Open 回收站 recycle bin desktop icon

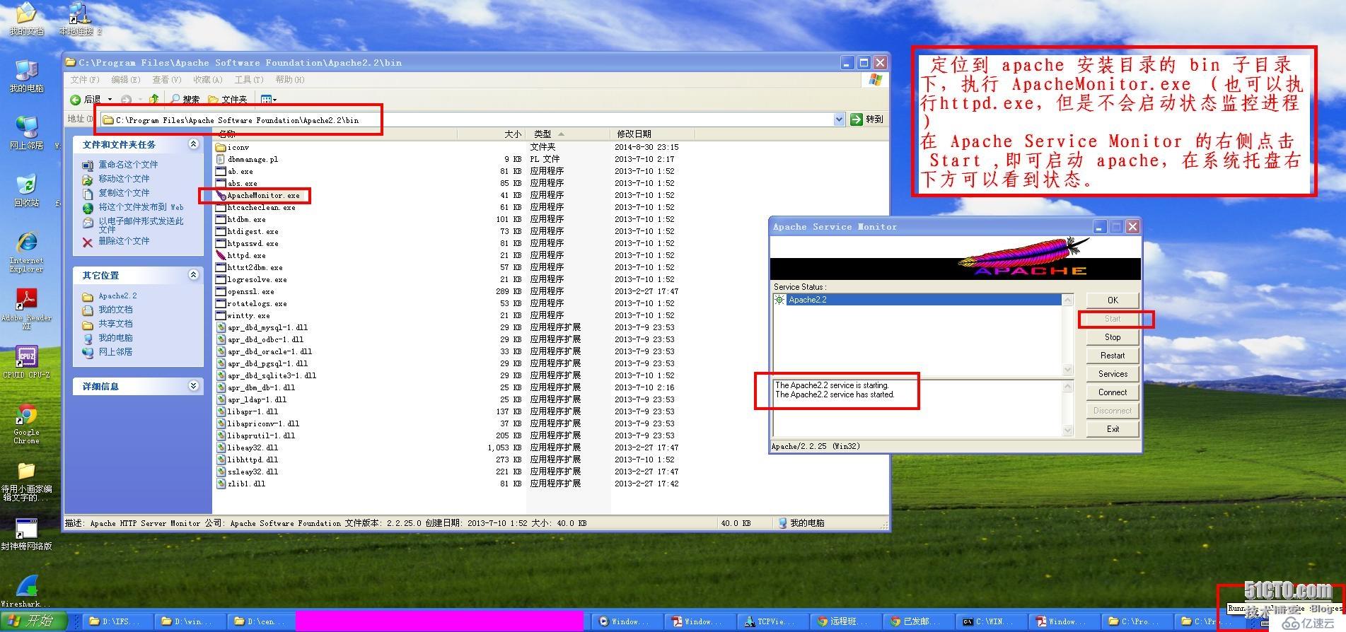pos(26,191)
